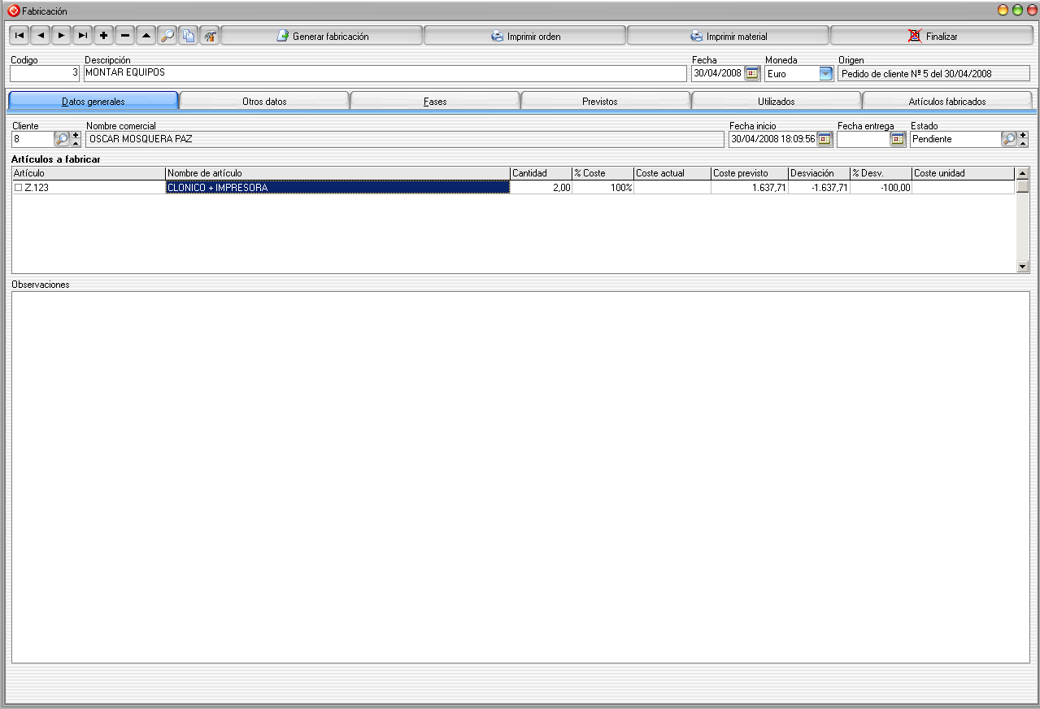Viewport: 1040px width, 709px height.
Task: Click the Generar fabricación button
Action: (x=322, y=36)
